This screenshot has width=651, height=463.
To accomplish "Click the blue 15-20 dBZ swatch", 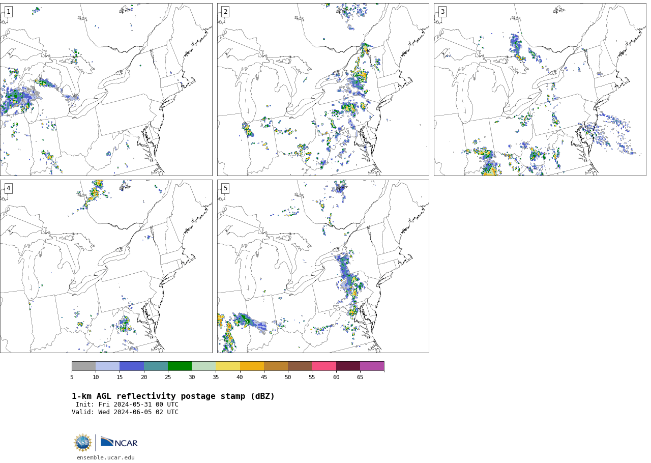I will click(x=132, y=366).
